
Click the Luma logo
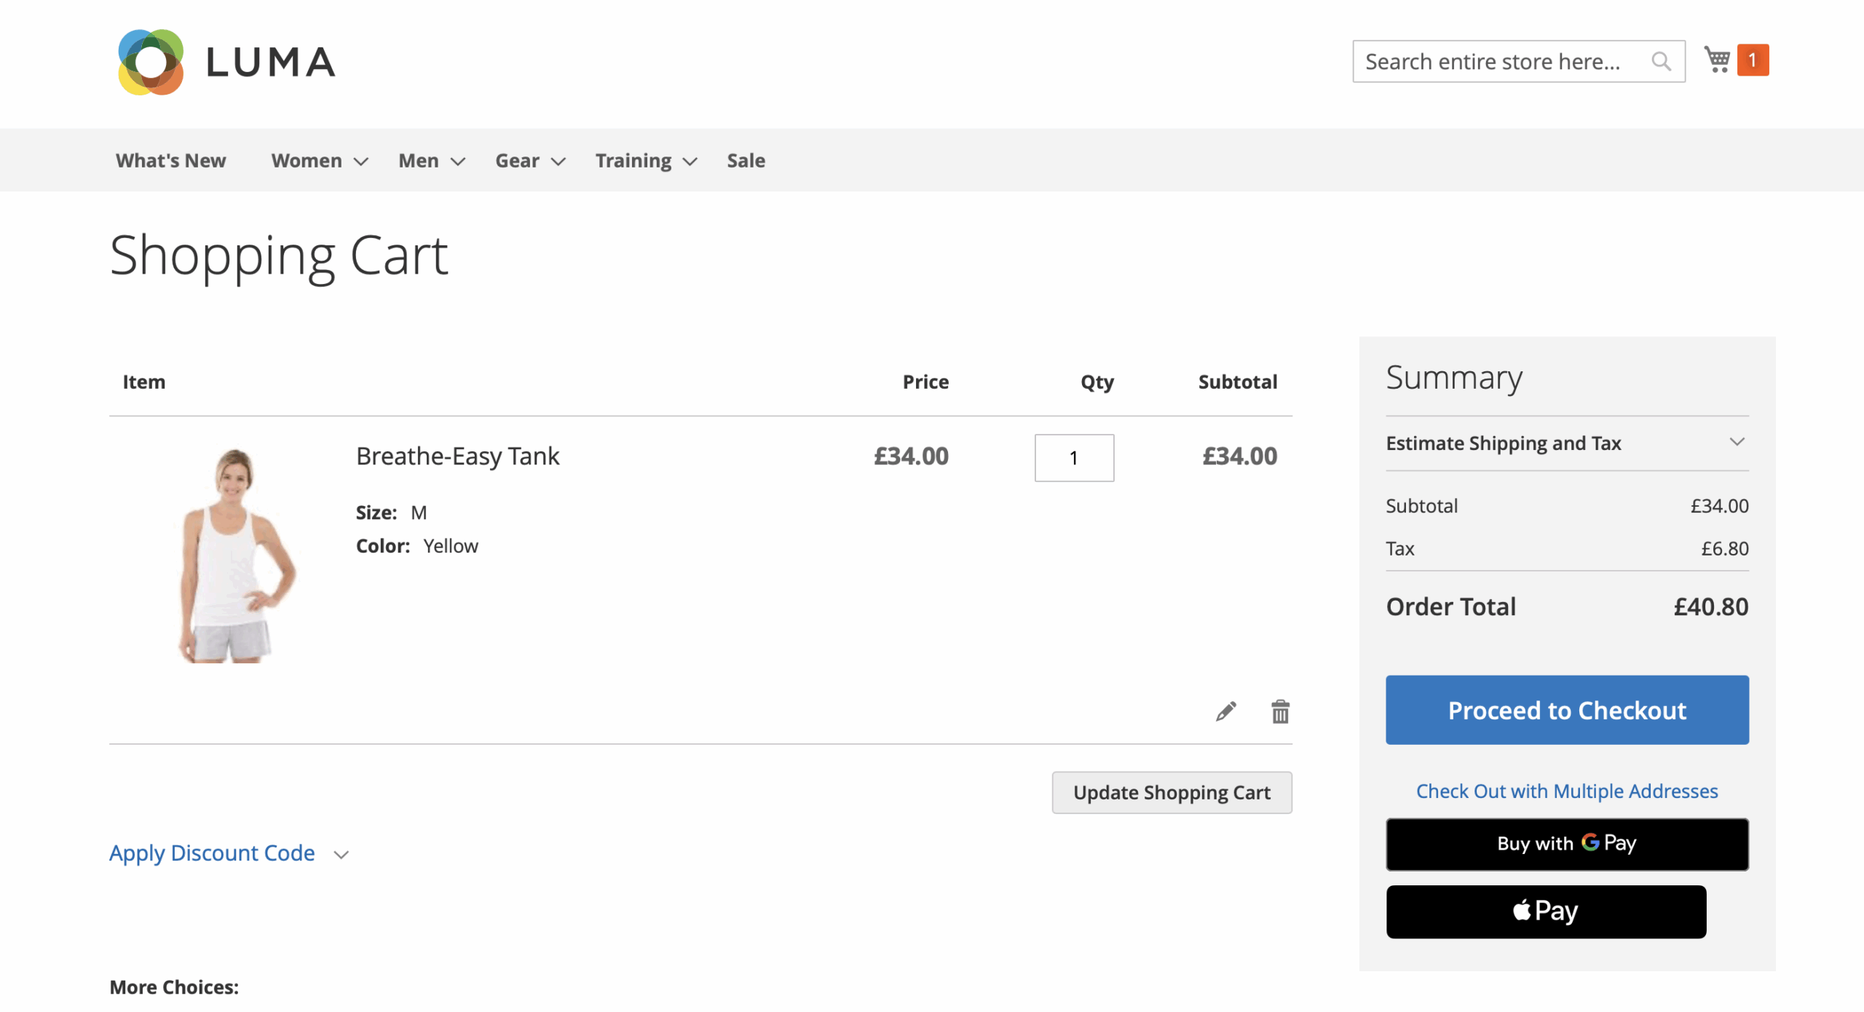click(x=226, y=62)
